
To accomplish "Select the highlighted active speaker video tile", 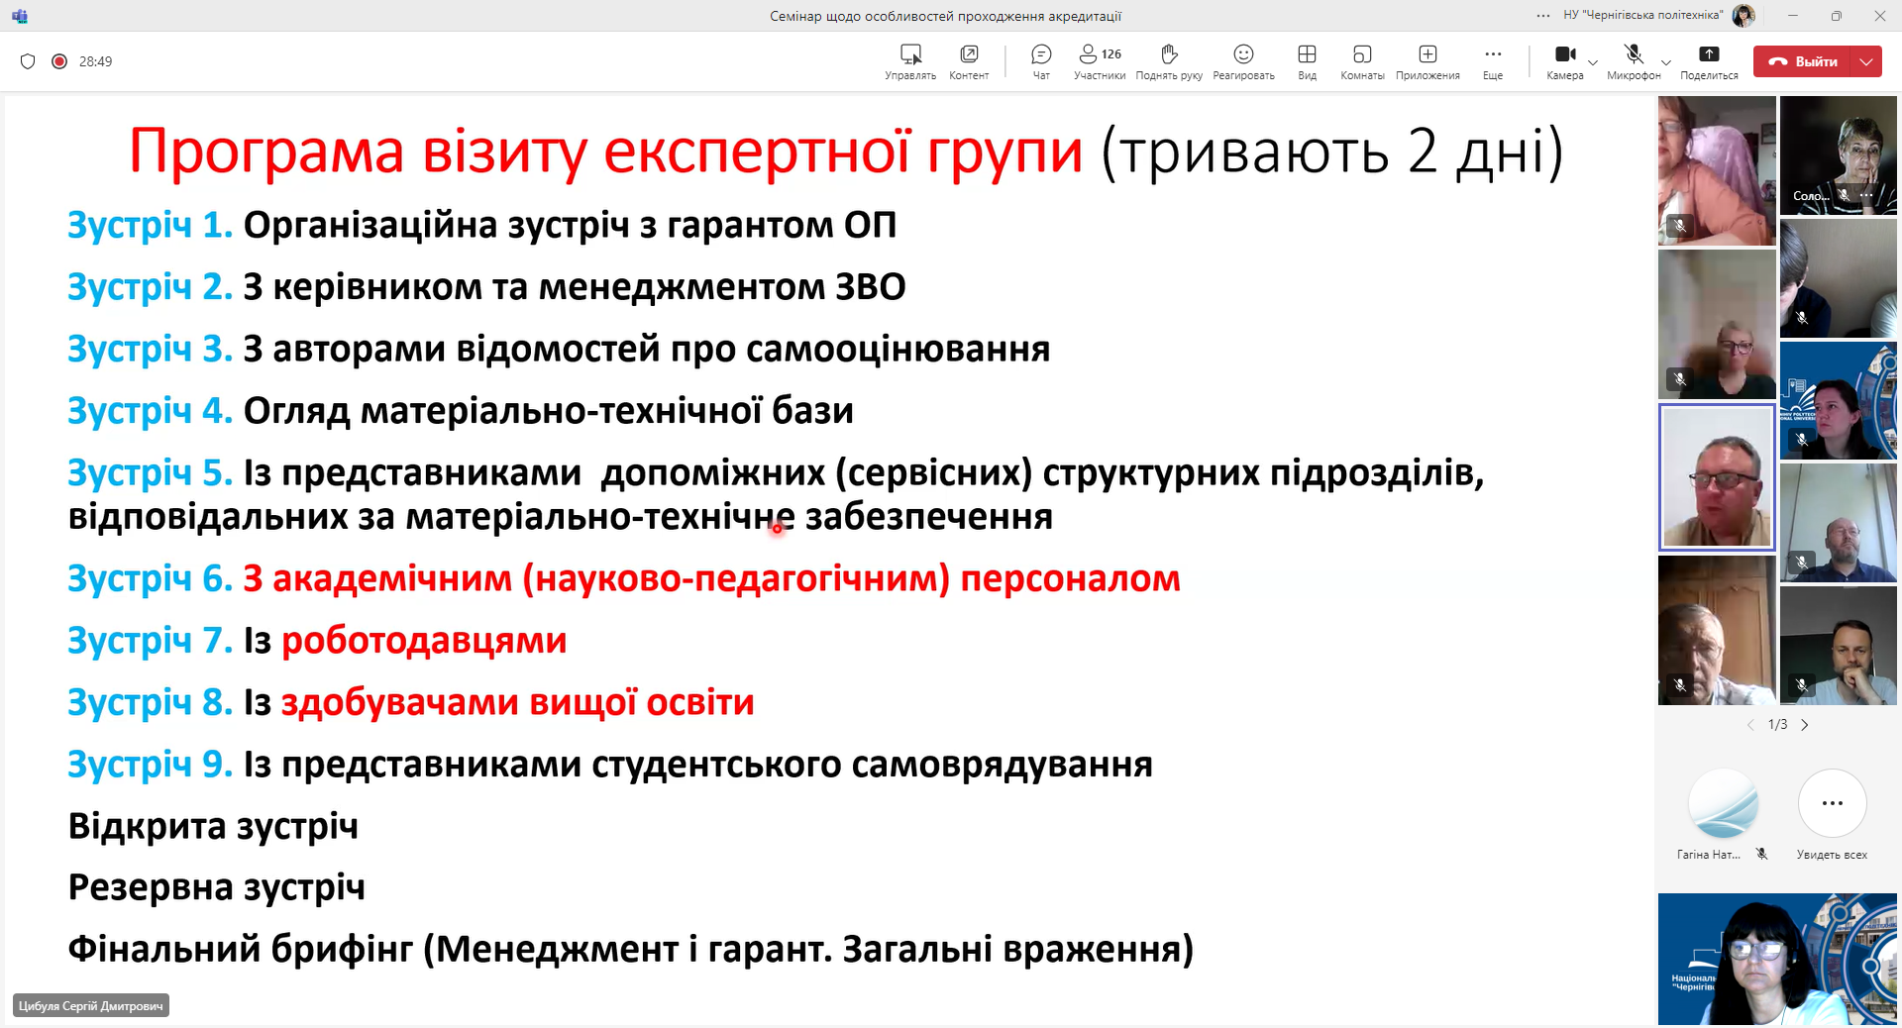I will coord(1717,477).
